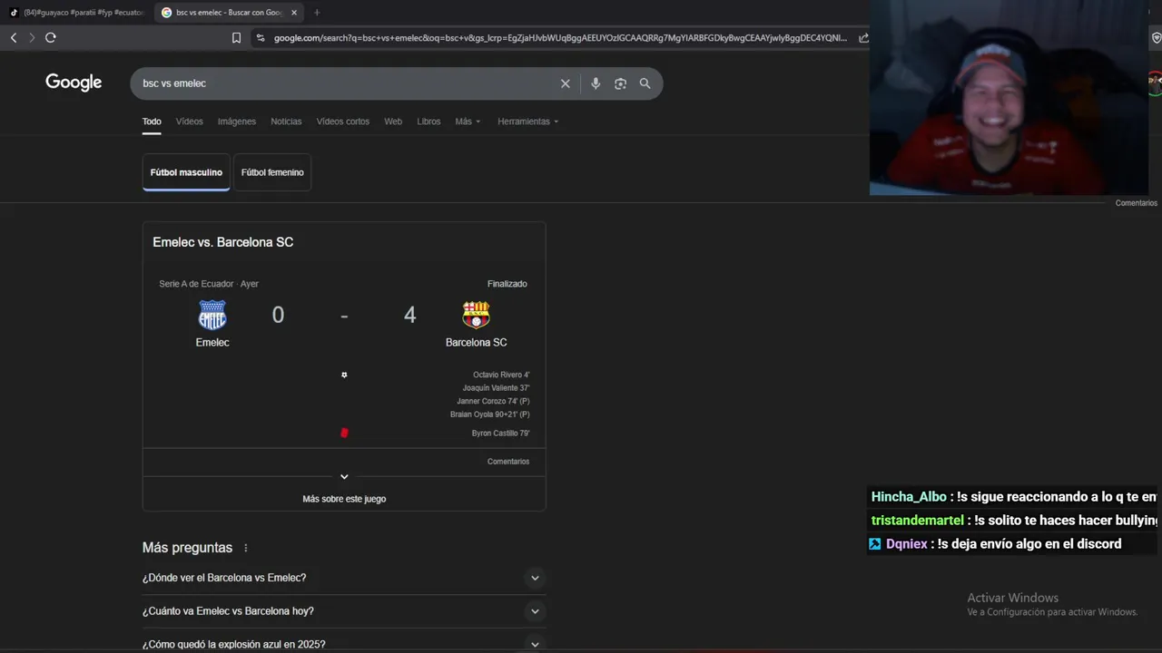The image size is (1162, 653).
Task: Click the magnifying glass search icon
Action: (x=645, y=83)
